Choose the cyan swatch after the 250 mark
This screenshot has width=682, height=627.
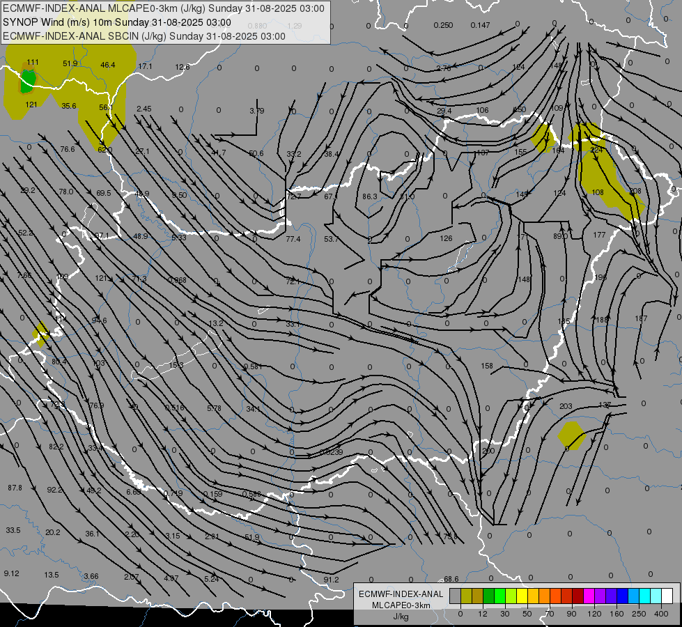click(x=645, y=596)
